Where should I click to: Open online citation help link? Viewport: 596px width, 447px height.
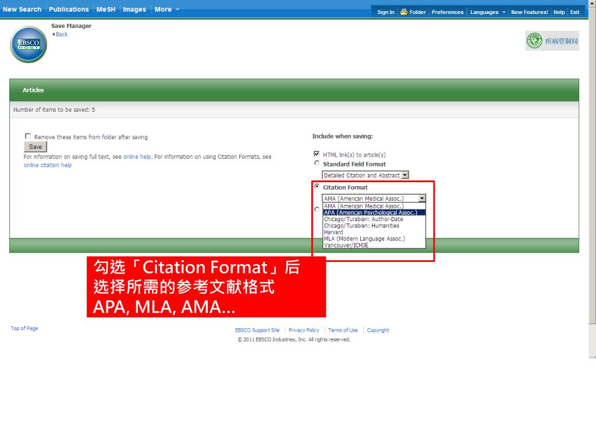pyautogui.click(x=48, y=165)
